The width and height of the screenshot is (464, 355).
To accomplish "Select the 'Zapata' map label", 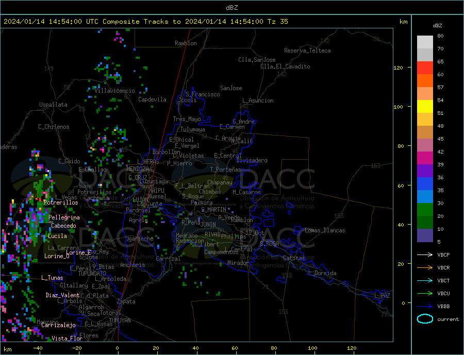I will point(126,301).
